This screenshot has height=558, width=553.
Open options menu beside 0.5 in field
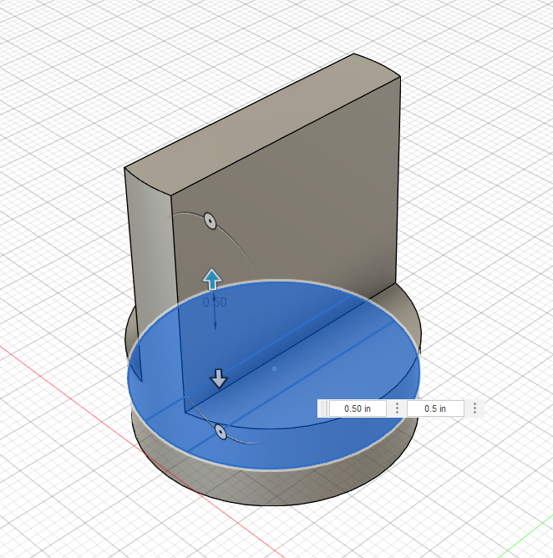coord(474,408)
